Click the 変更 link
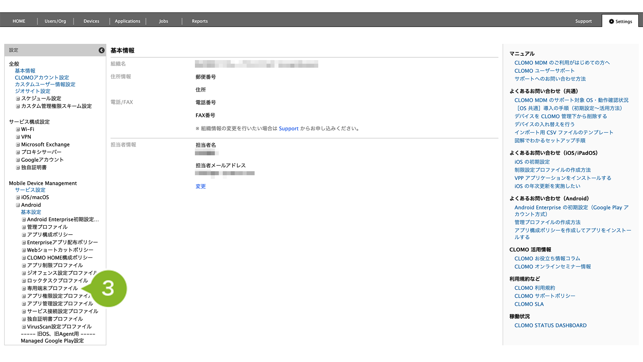643x362 pixels. click(201, 186)
